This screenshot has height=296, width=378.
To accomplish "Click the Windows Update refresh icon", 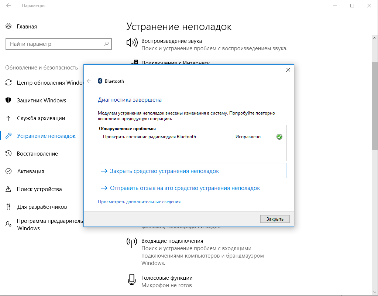I will click(8, 82).
